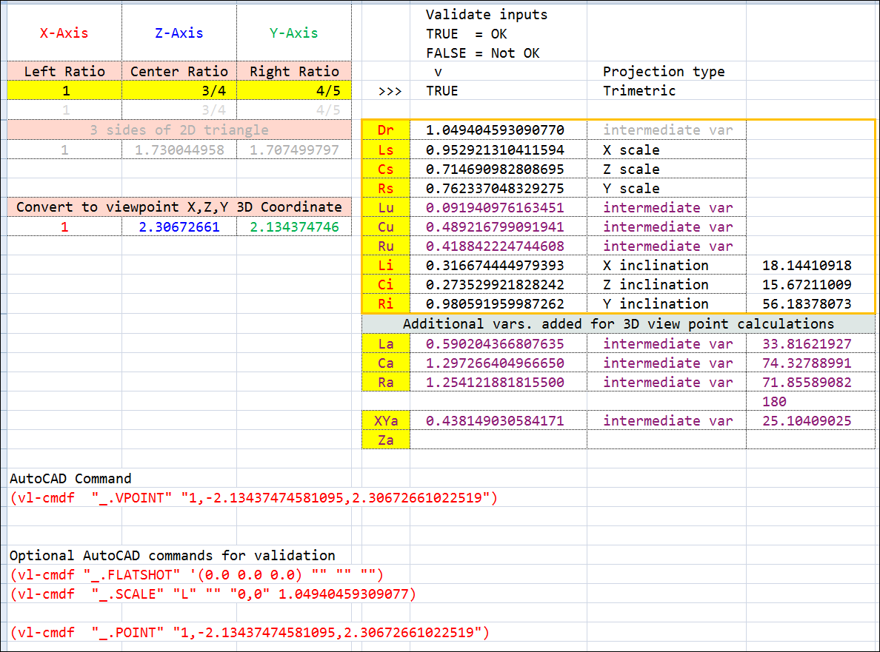Viewport: 880px width, 652px height.
Task: Click the Dr label cell
Action: (386, 130)
